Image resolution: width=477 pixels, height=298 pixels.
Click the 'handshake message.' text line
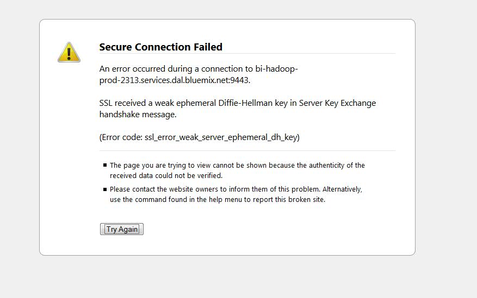tap(138, 115)
